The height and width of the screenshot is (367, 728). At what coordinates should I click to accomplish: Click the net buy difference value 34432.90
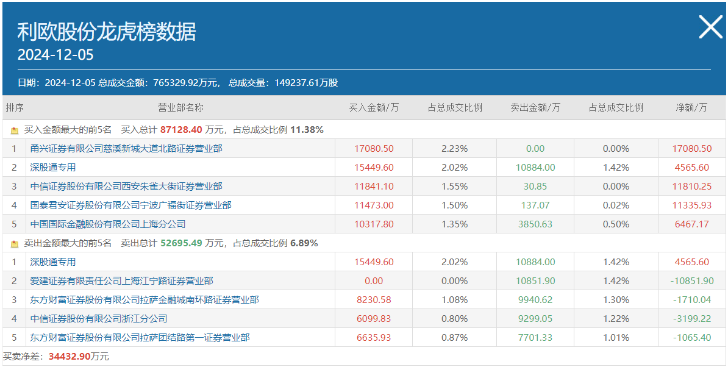pyautogui.click(x=69, y=357)
